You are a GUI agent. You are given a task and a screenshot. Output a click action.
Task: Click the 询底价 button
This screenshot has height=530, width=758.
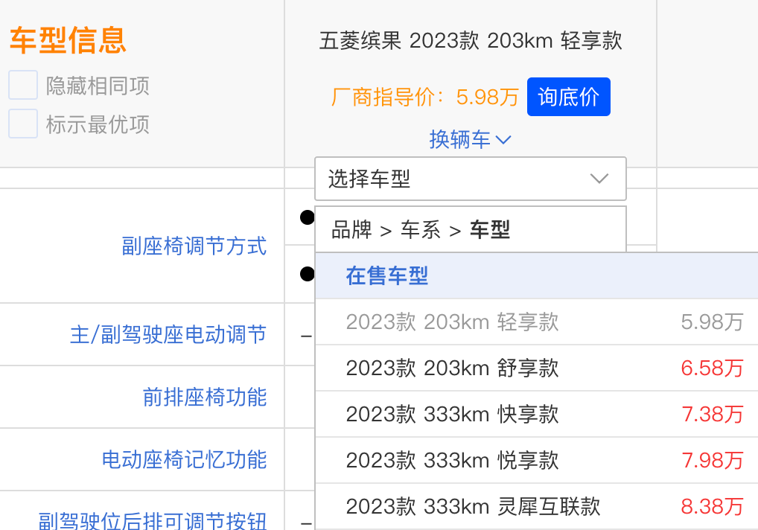click(x=569, y=97)
